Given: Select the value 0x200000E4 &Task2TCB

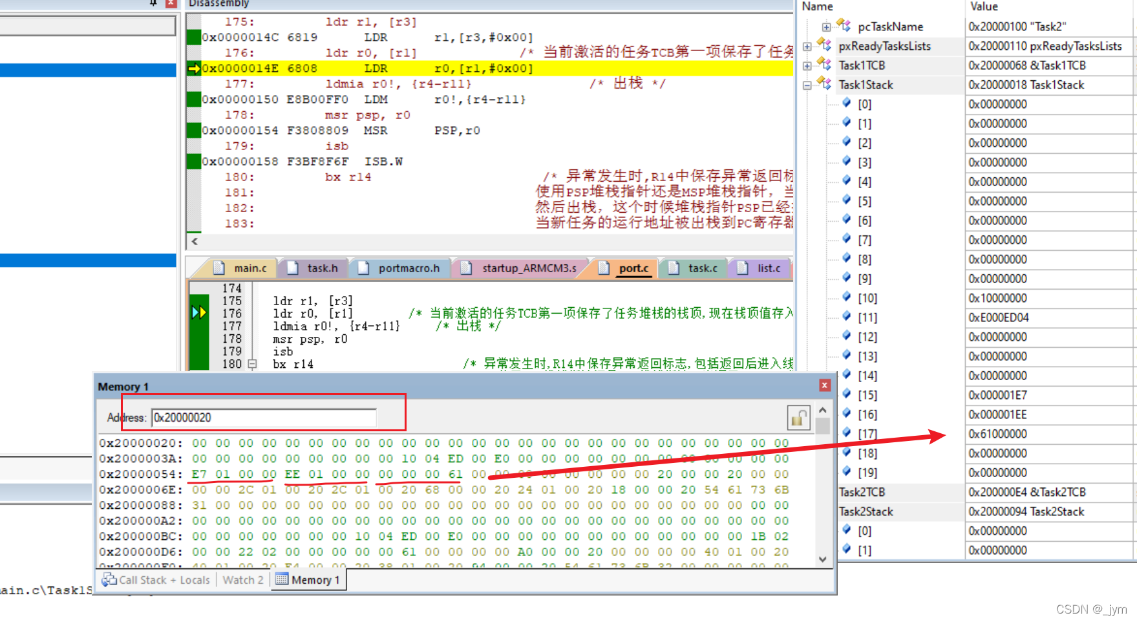Looking at the screenshot, I should pyautogui.click(x=1026, y=492).
